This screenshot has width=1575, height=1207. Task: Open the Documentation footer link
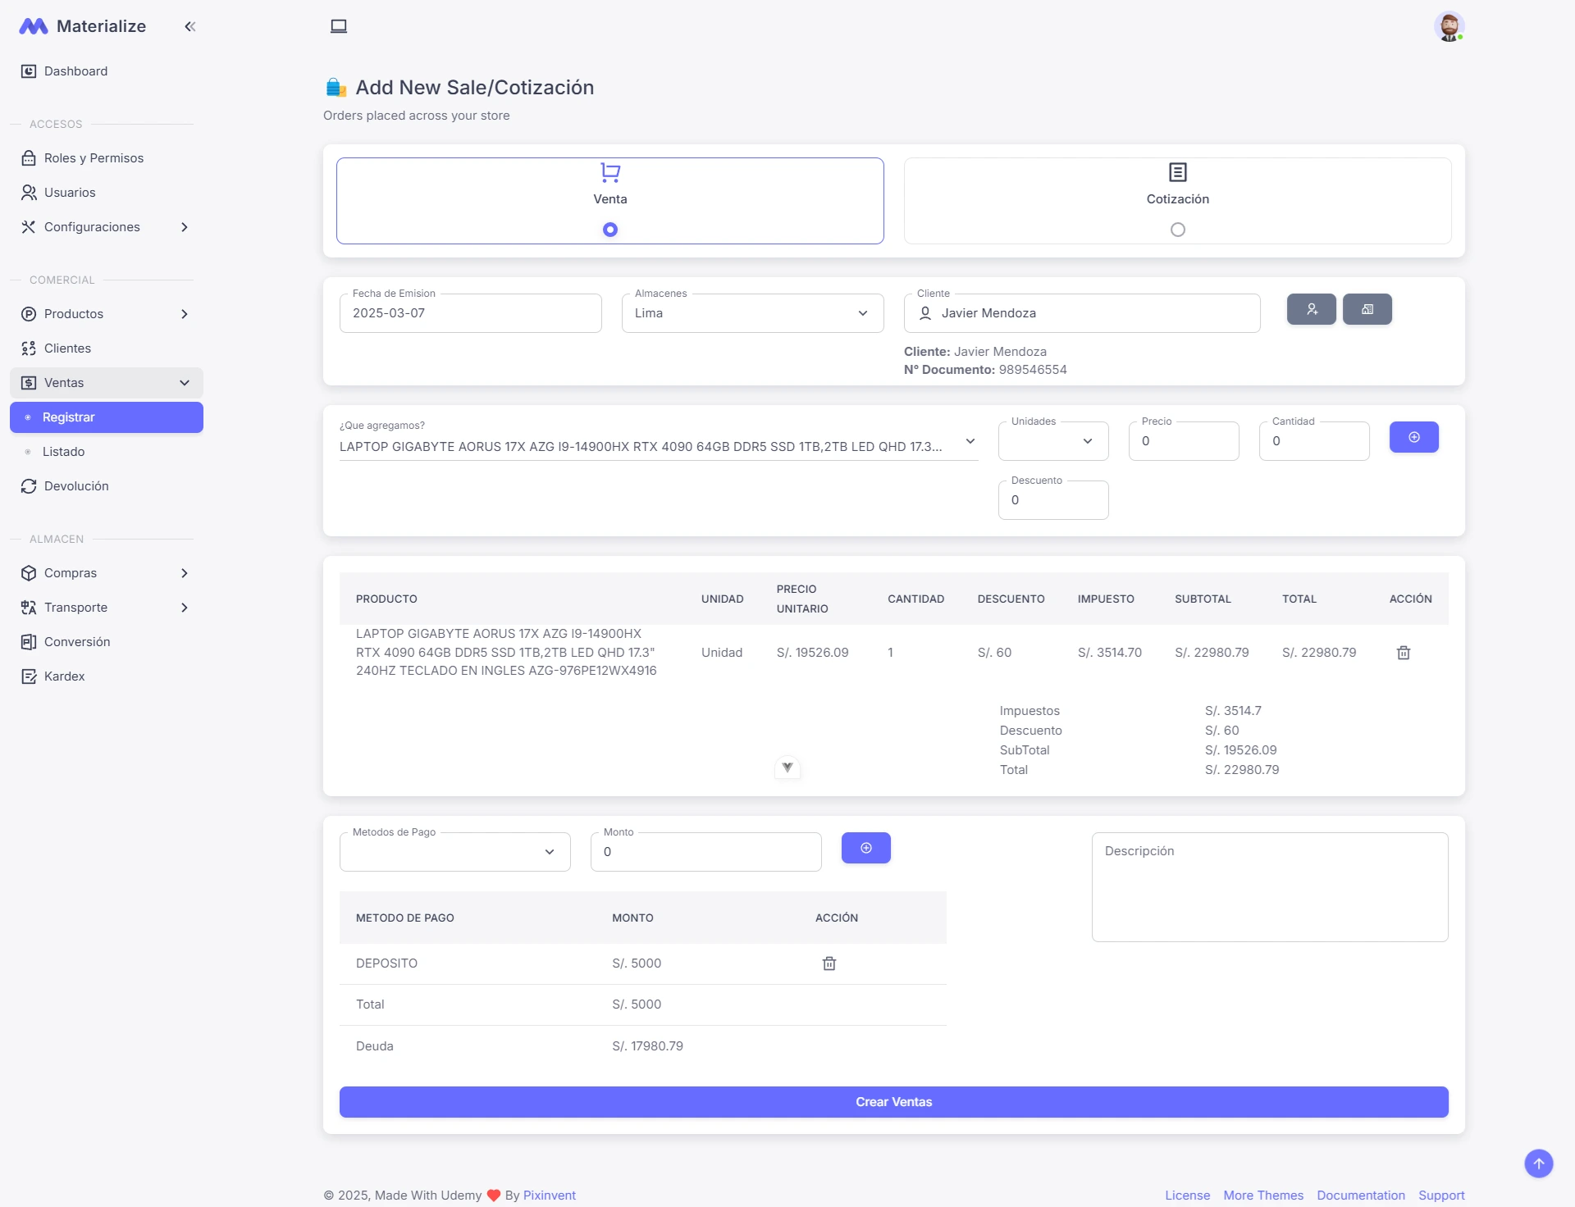[x=1360, y=1196]
